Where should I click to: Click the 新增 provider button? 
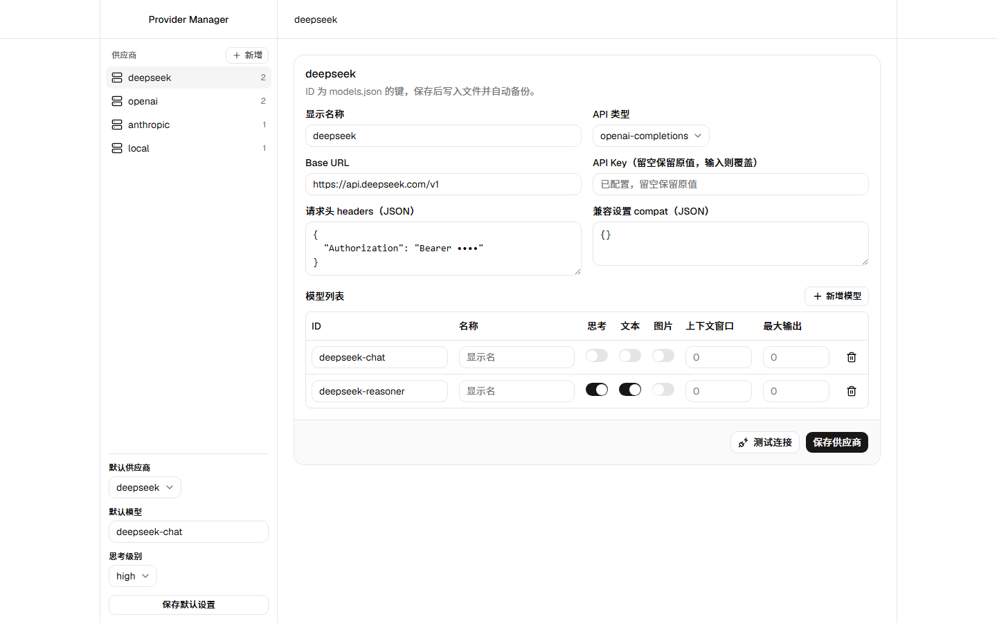(x=247, y=55)
